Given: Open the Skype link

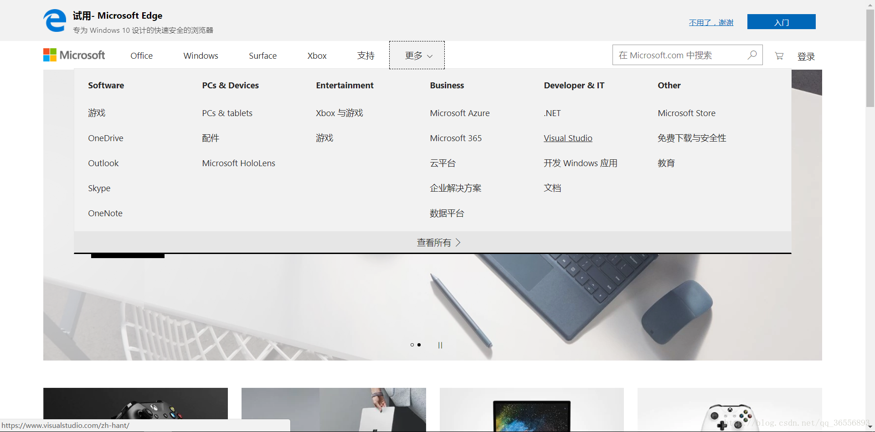Looking at the screenshot, I should point(99,188).
